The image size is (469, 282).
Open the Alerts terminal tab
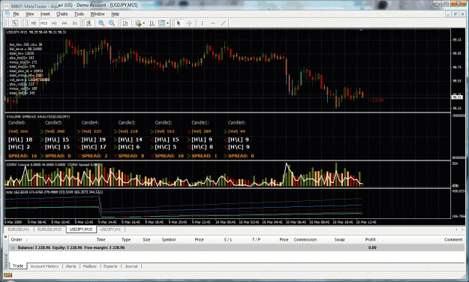[x=71, y=266]
